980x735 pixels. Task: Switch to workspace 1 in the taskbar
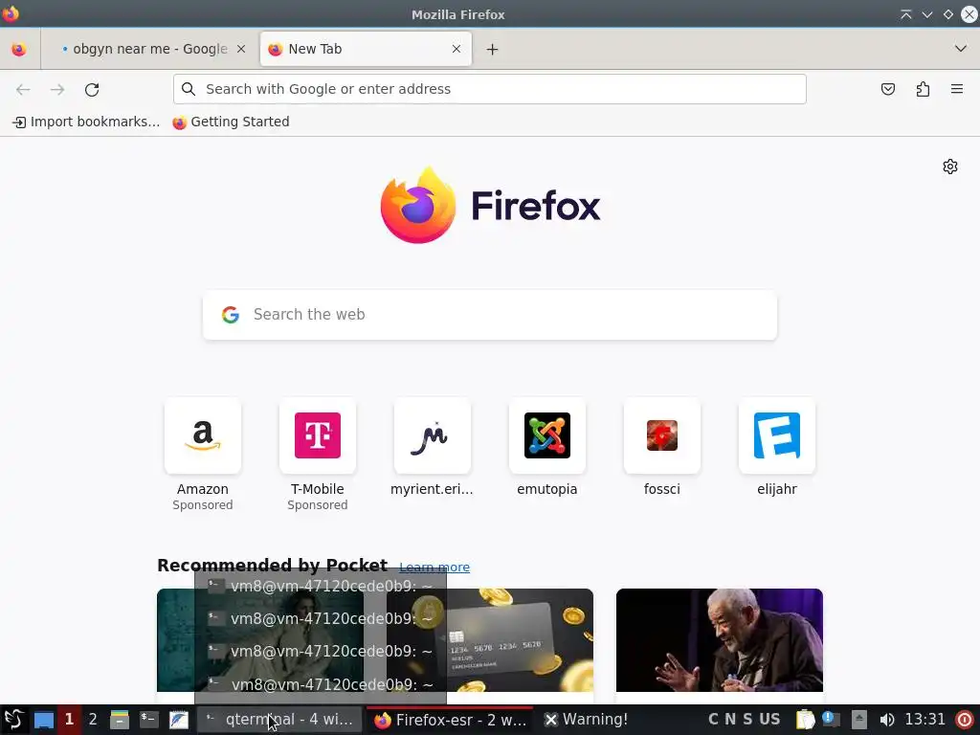(x=69, y=720)
